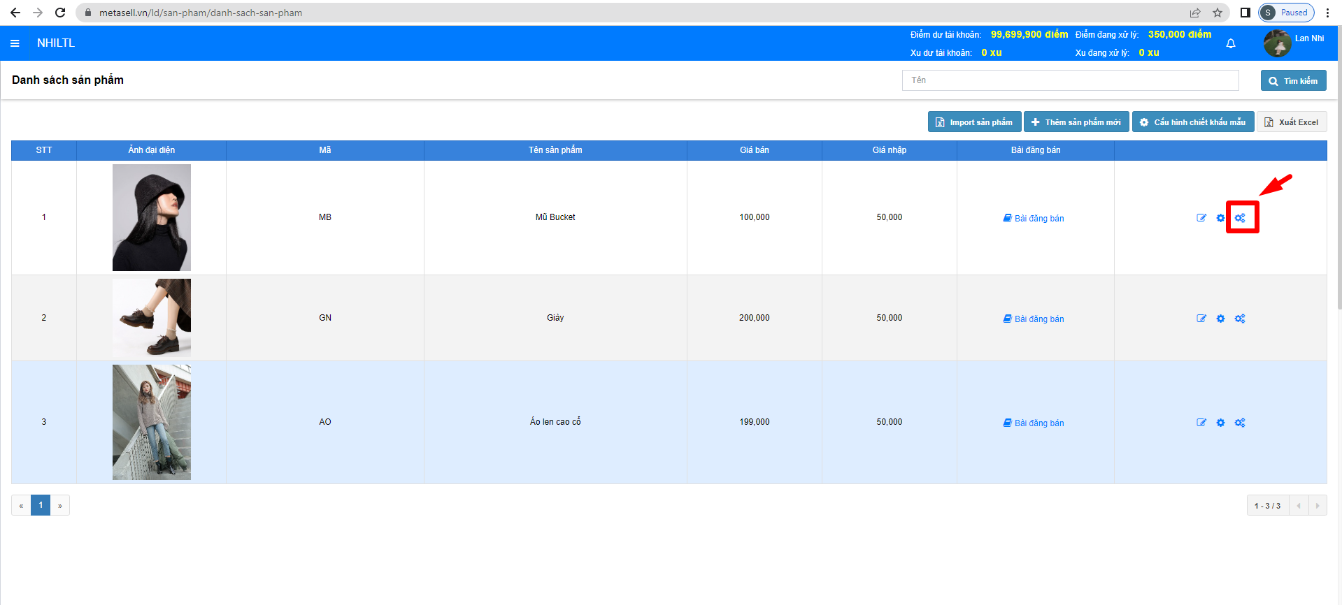Open Cấu hình chiết khấu mẫu
The width and height of the screenshot is (1342, 605).
coord(1192,122)
